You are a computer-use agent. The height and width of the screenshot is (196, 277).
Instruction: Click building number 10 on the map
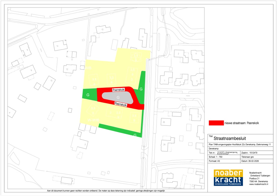pyautogui.click(x=49, y=83)
